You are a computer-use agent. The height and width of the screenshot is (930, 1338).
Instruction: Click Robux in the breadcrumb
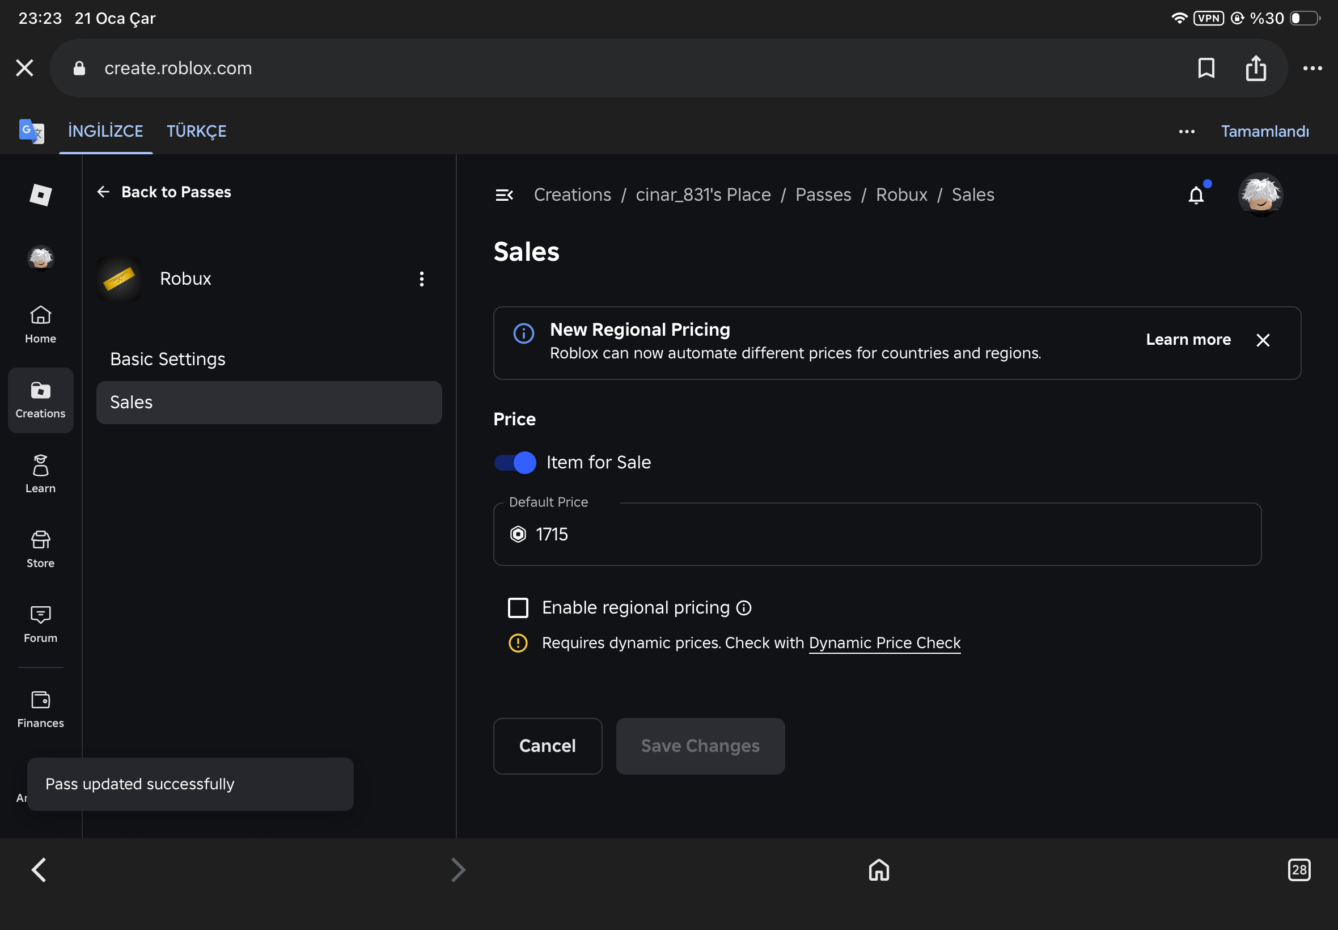(901, 195)
